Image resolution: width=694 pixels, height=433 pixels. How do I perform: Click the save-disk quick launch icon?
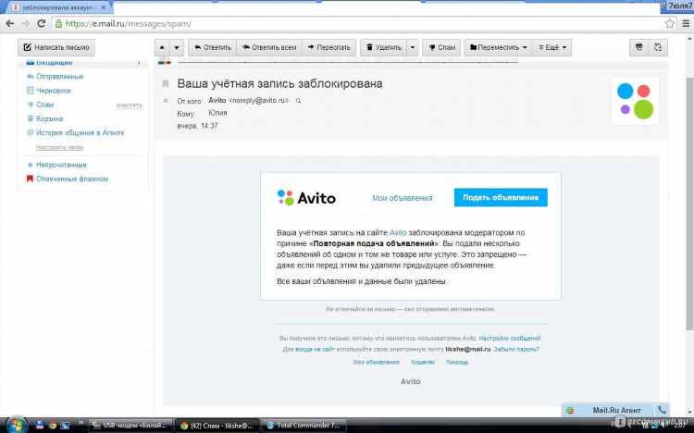[40, 426]
